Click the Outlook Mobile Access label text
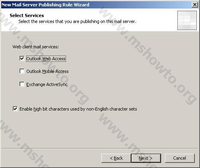Viewport: 200px width, 168px height. [47, 71]
